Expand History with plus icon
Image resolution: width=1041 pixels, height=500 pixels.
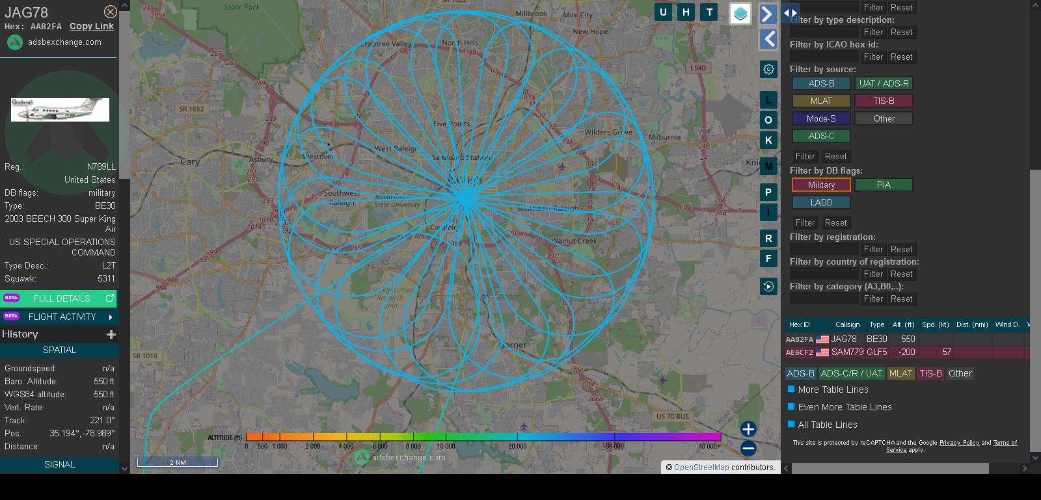tap(111, 334)
